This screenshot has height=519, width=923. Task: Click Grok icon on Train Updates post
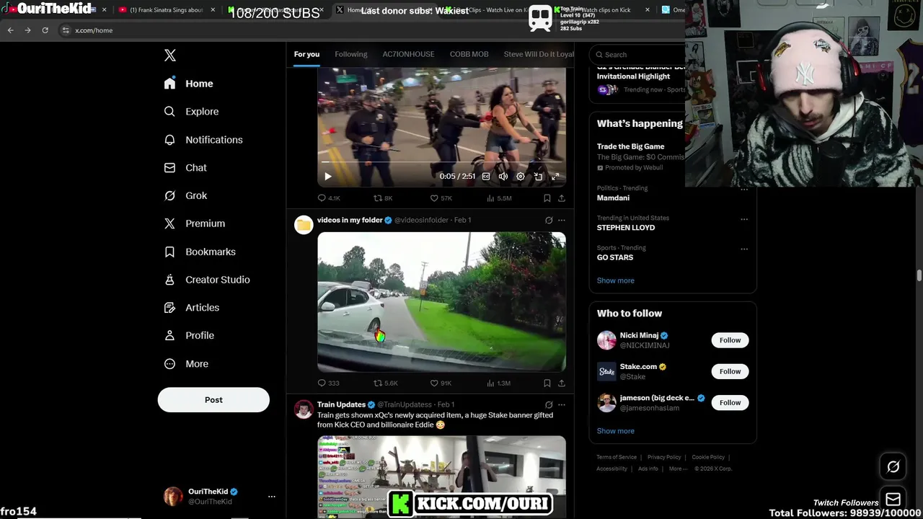549,405
